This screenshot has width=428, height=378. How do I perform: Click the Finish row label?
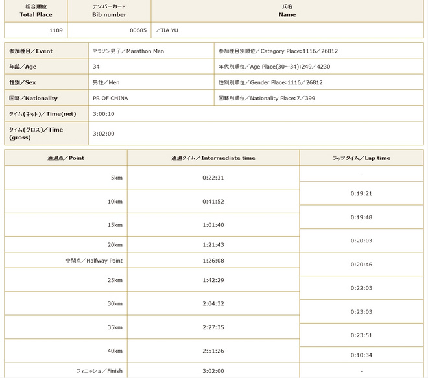click(99, 371)
